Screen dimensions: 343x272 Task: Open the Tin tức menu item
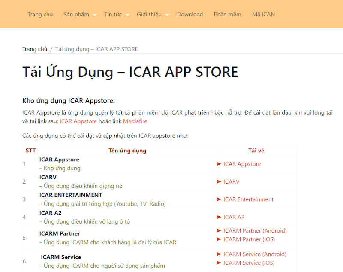pyautogui.click(x=113, y=15)
